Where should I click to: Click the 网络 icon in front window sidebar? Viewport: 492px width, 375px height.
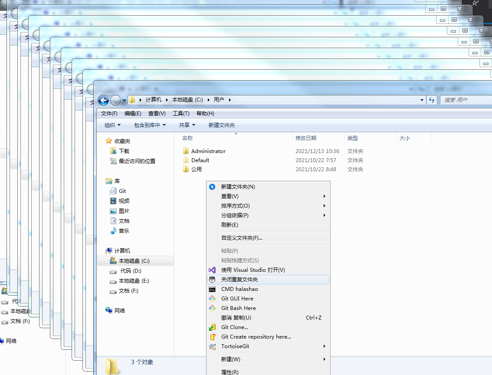[x=109, y=310]
